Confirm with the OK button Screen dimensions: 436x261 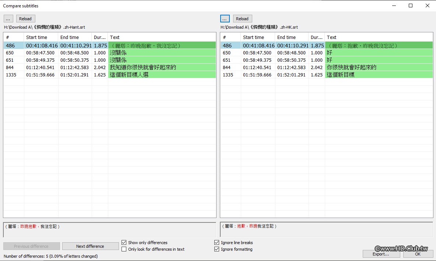pos(418,254)
